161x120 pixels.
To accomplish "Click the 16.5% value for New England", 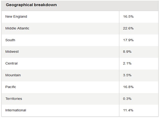I will [128, 17].
